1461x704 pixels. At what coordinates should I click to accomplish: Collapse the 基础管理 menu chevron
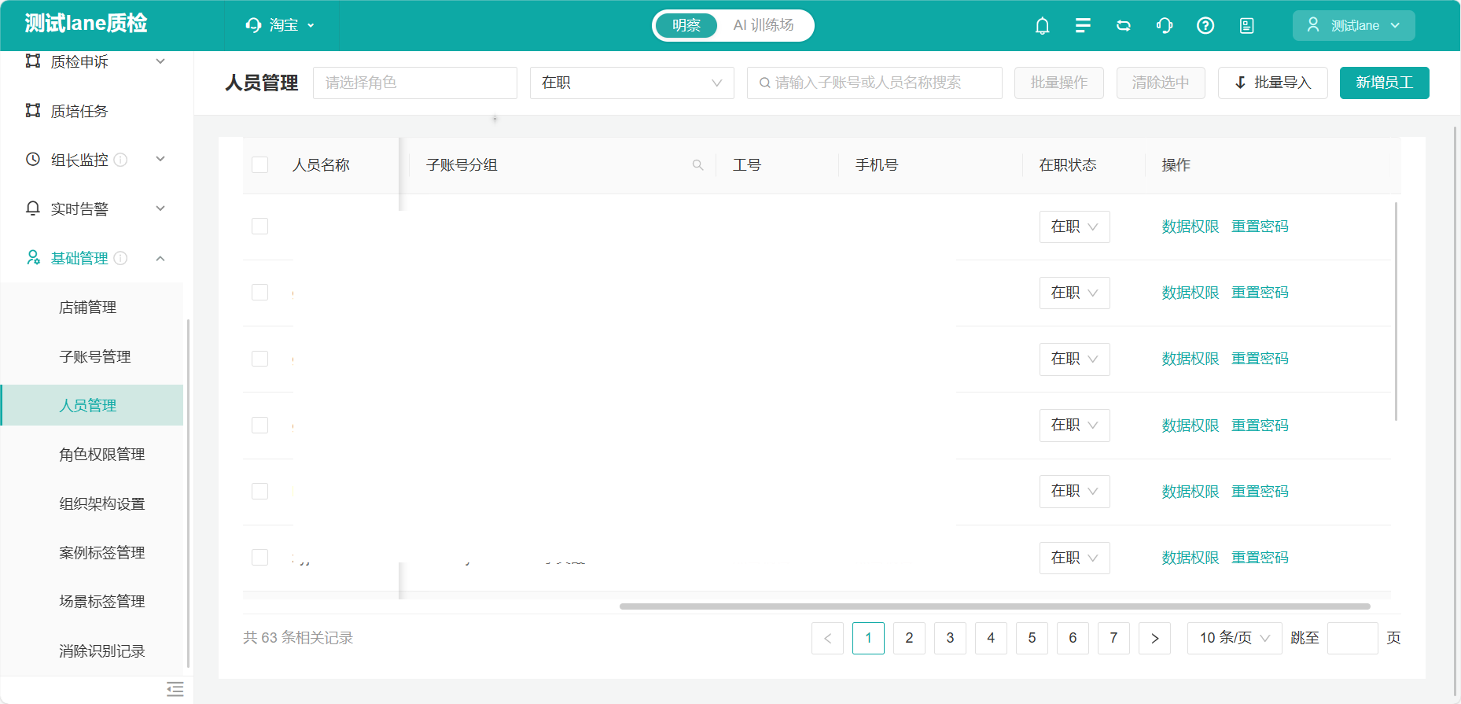click(160, 258)
